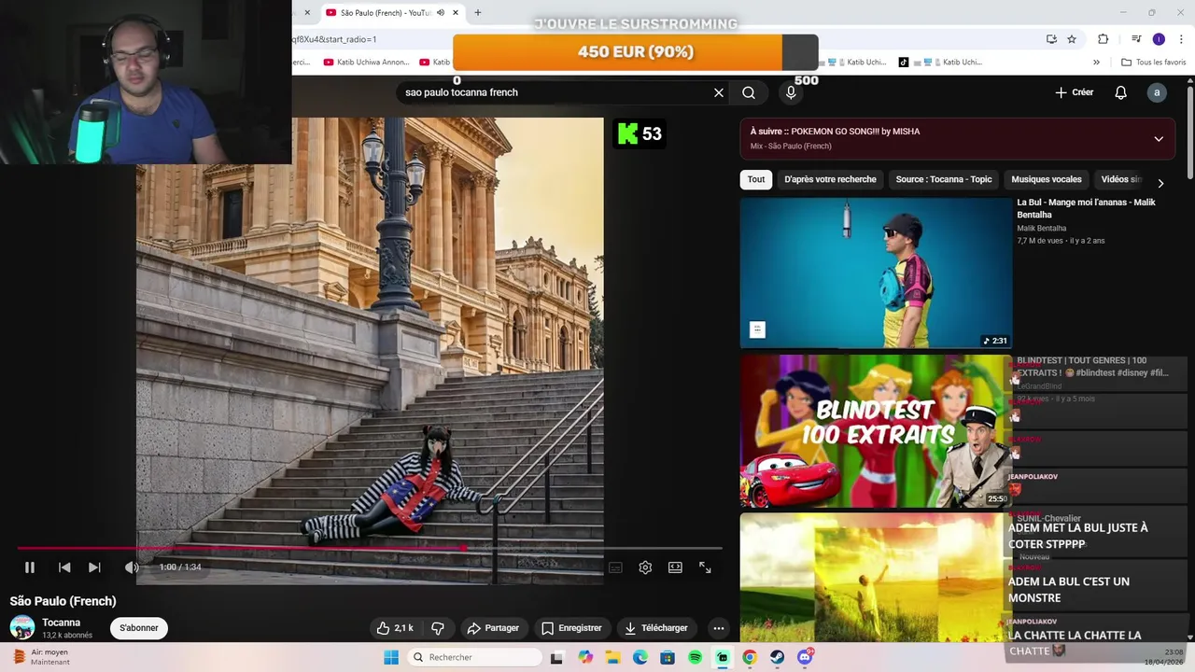
Task: Toggle subtitles in the video player
Action: coord(615,567)
